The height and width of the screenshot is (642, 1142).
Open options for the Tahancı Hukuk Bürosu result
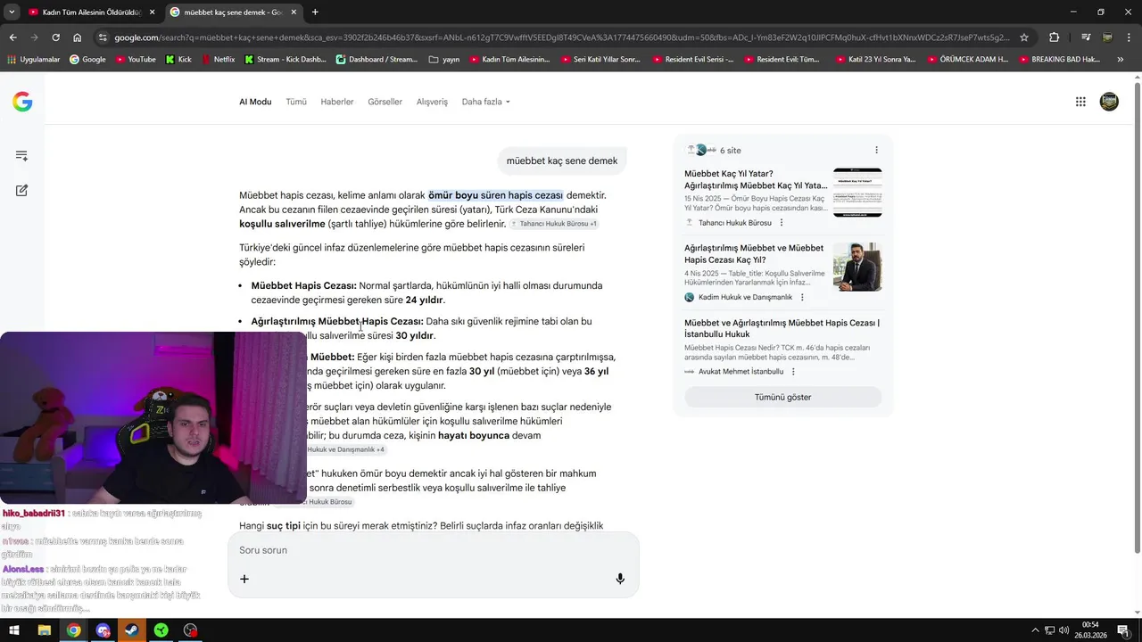[782, 223]
